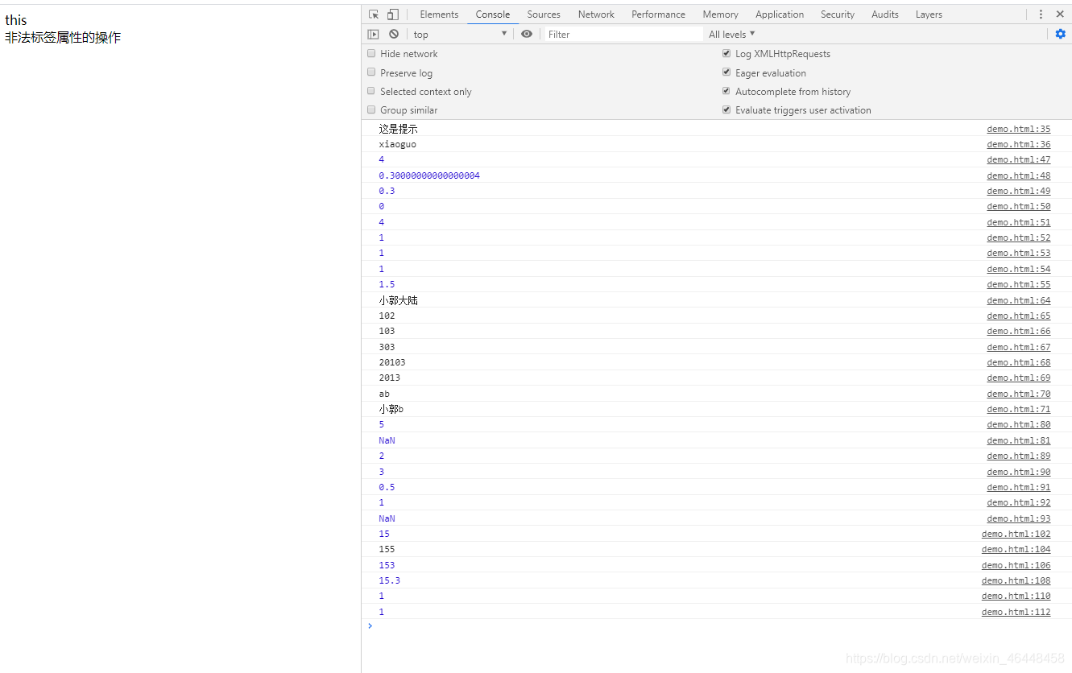The height and width of the screenshot is (673, 1072).
Task: Uncheck Eager evaluation
Action: pyautogui.click(x=726, y=72)
